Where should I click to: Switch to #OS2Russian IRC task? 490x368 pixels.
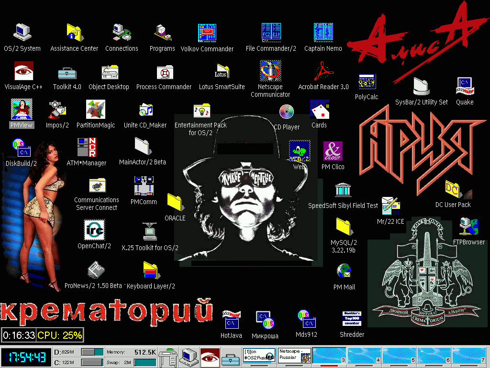pos(259,356)
